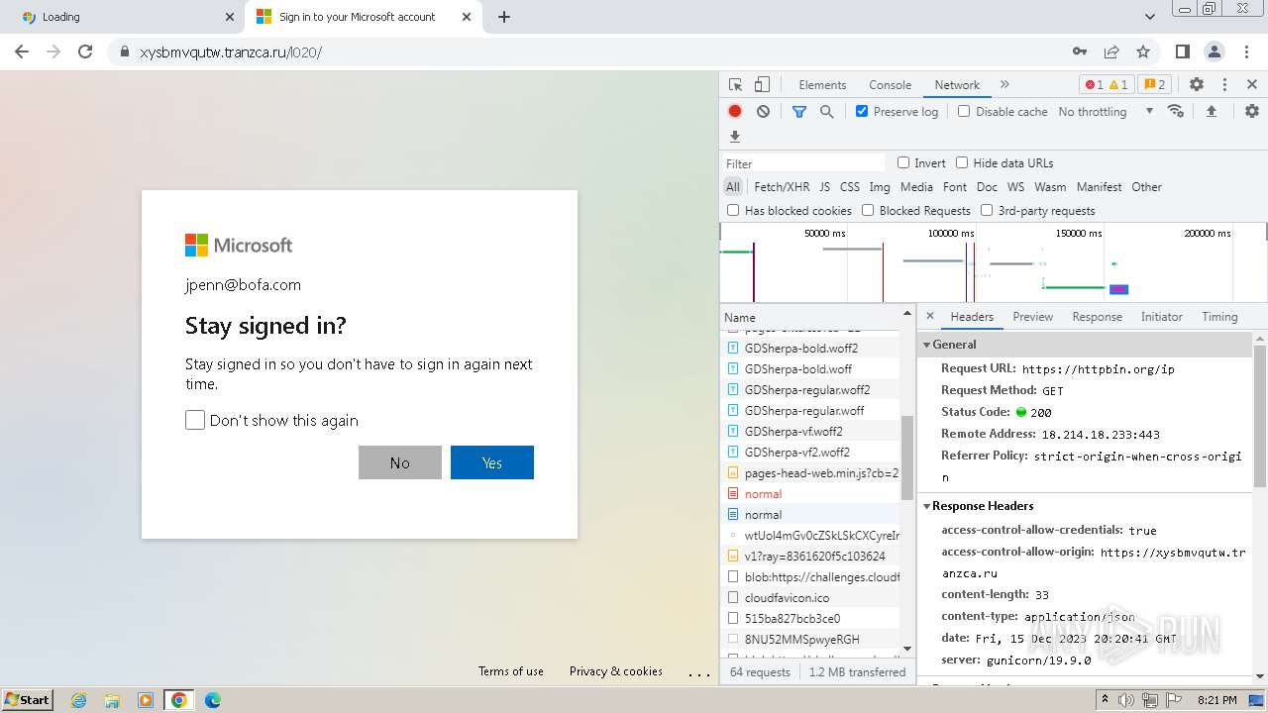1268x713 pixels.
Task: Select the red failed normal request row
Action: [810, 494]
